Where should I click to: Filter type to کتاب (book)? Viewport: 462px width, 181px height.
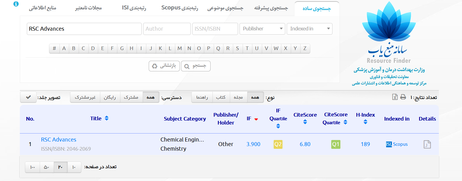click(221, 97)
